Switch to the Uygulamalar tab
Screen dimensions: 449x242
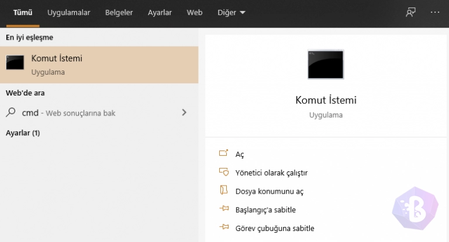click(69, 12)
